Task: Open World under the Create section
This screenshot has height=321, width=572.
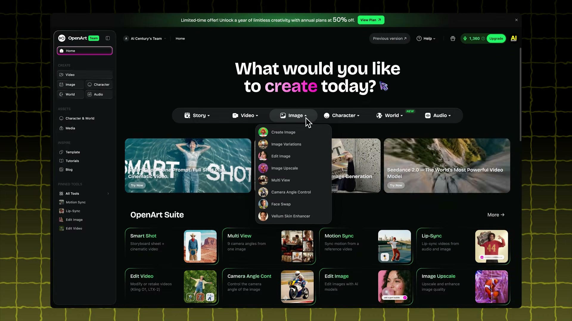Action: point(71,94)
